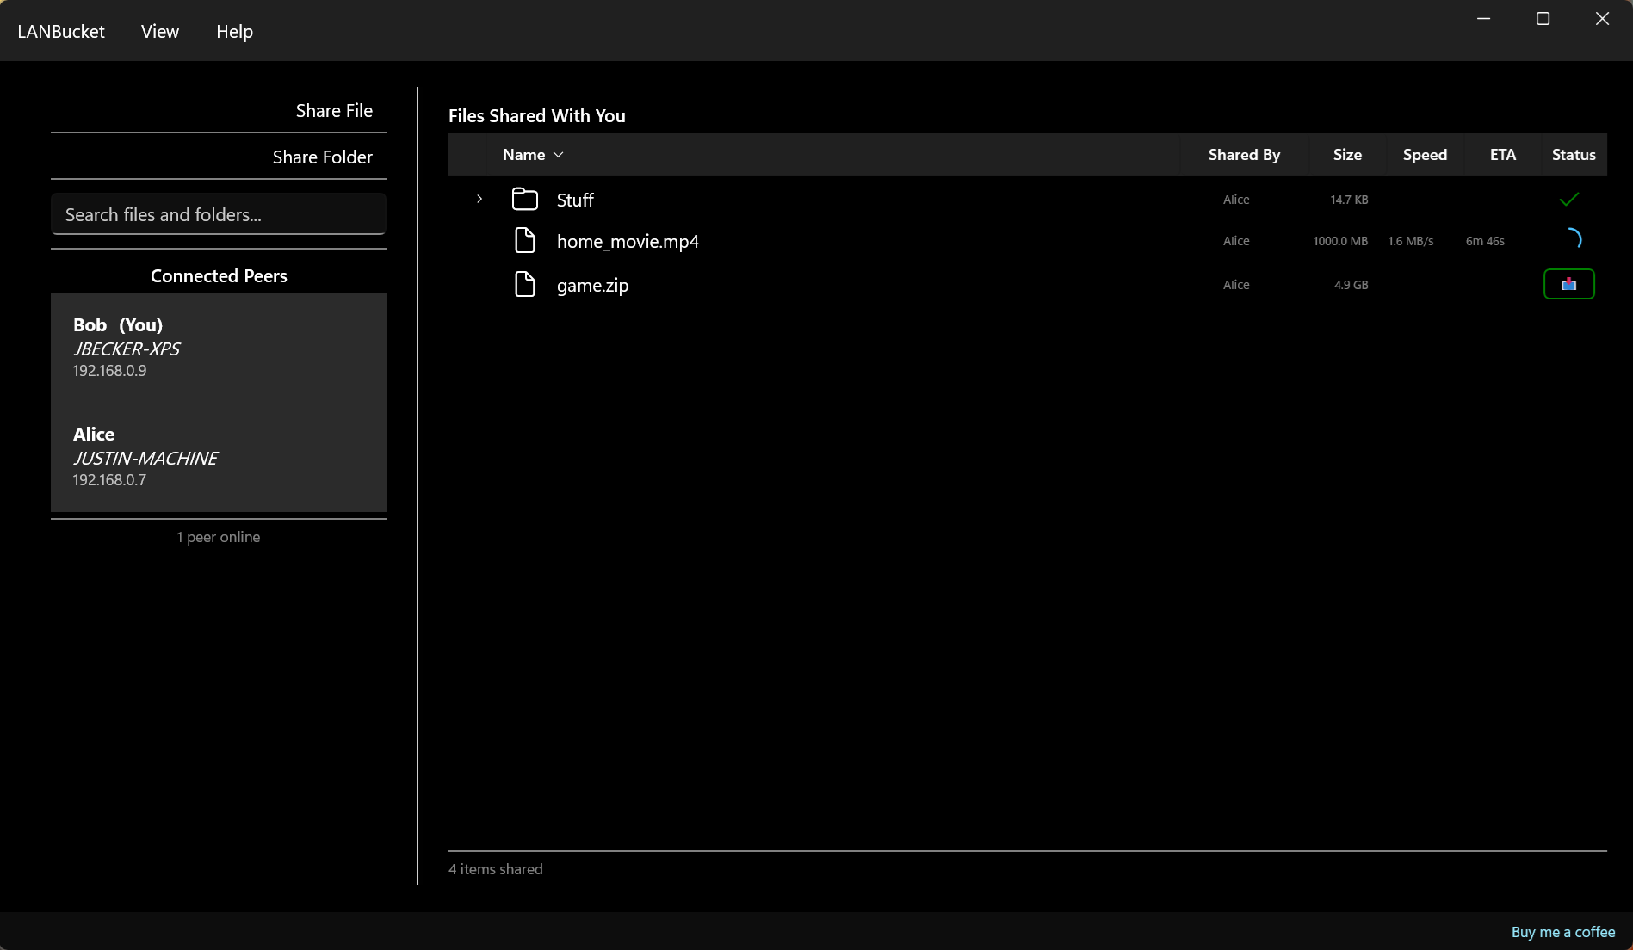Click the Shared By column header
Screen dimensions: 1633x950
(x=1243, y=155)
